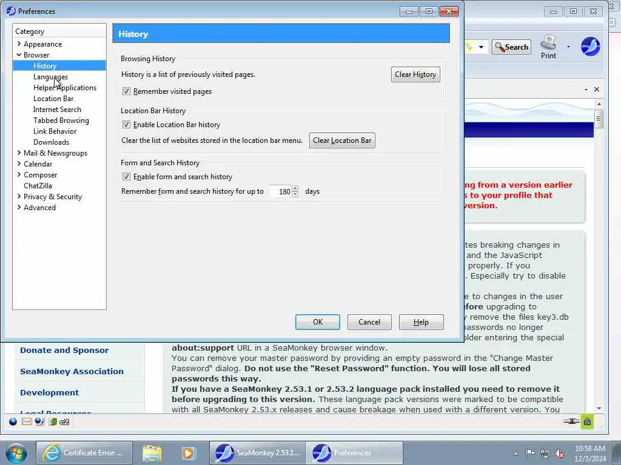The height and width of the screenshot is (465, 621).
Task: Click the online/offline connection status icon
Action: [571, 421]
